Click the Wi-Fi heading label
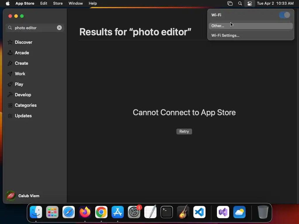The height and width of the screenshot is (224, 299). point(216,15)
